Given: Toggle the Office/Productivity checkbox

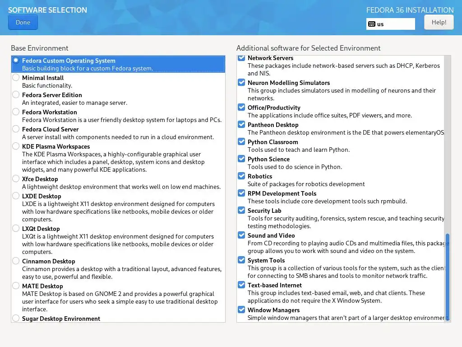Looking at the screenshot, I should [x=241, y=107].
